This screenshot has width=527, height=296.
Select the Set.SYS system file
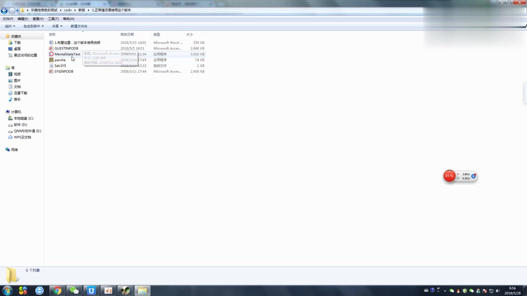click(60, 66)
